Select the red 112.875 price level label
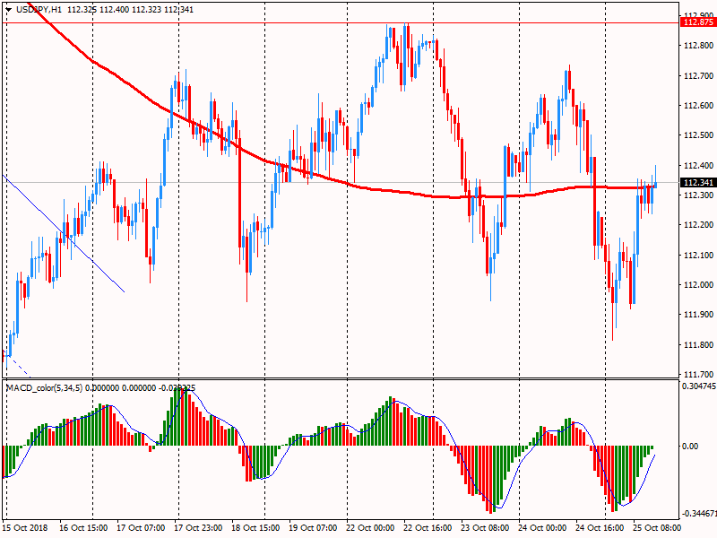The width and height of the screenshot is (717, 538). tap(698, 22)
